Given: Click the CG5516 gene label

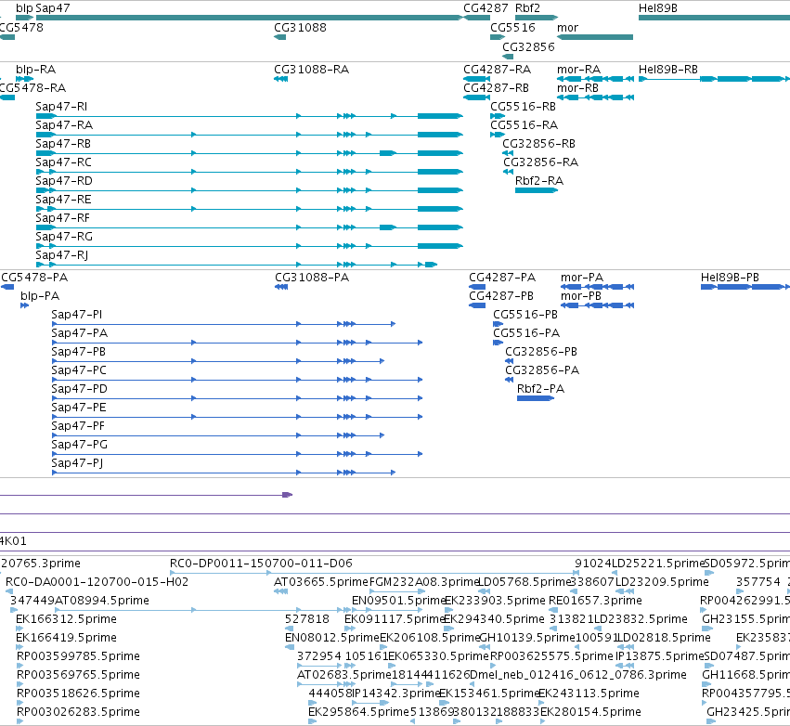Looking at the screenshot, I should point(512,28).
